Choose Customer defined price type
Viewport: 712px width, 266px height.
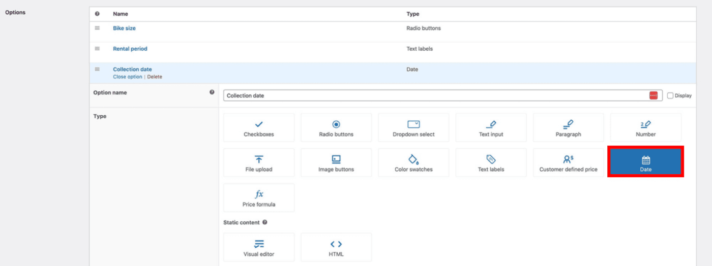tap(568, 162)
